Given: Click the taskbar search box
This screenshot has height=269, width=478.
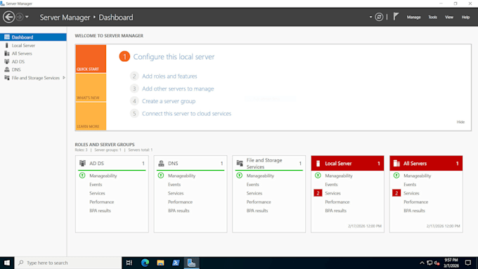Looking at the screenshot, I should click(x=68, y=263).
